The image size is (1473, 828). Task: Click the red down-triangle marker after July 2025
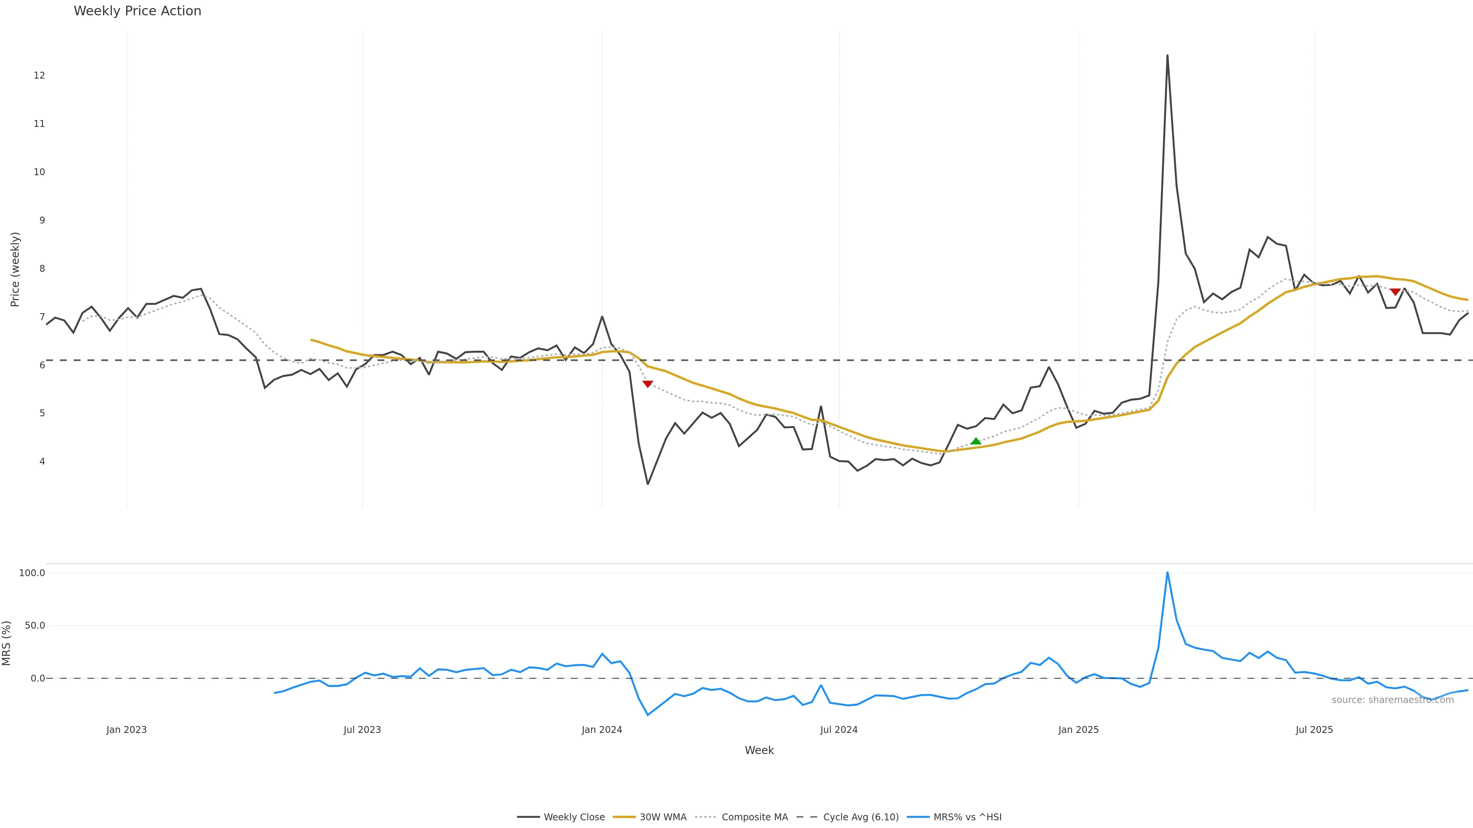pos(1395,292)
